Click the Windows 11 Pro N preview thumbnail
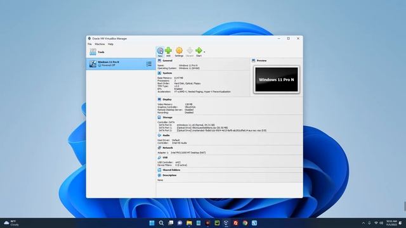406x228 pixels. click(x=277, y=80)
